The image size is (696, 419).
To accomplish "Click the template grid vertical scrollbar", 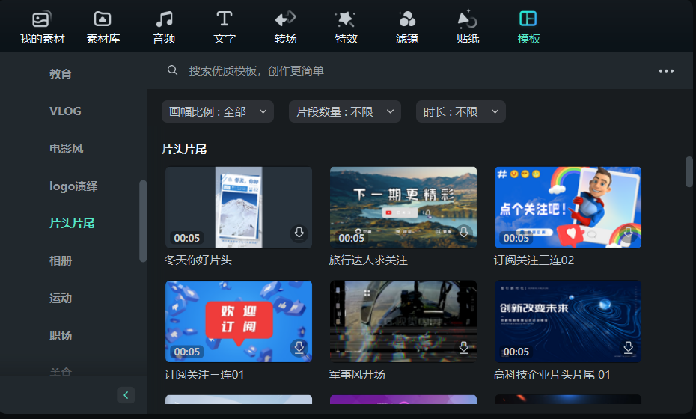I will point(689,172).
